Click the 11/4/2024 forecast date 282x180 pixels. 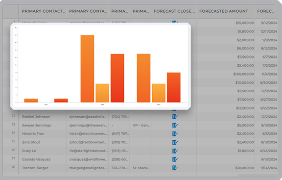point(269,74)
